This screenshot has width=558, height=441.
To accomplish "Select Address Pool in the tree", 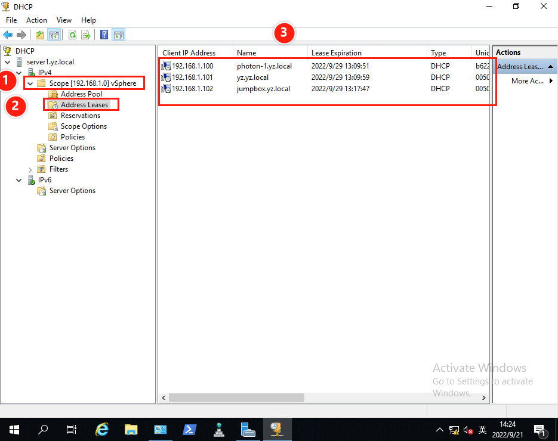I will pyautogui.click(x=81, y=94).
